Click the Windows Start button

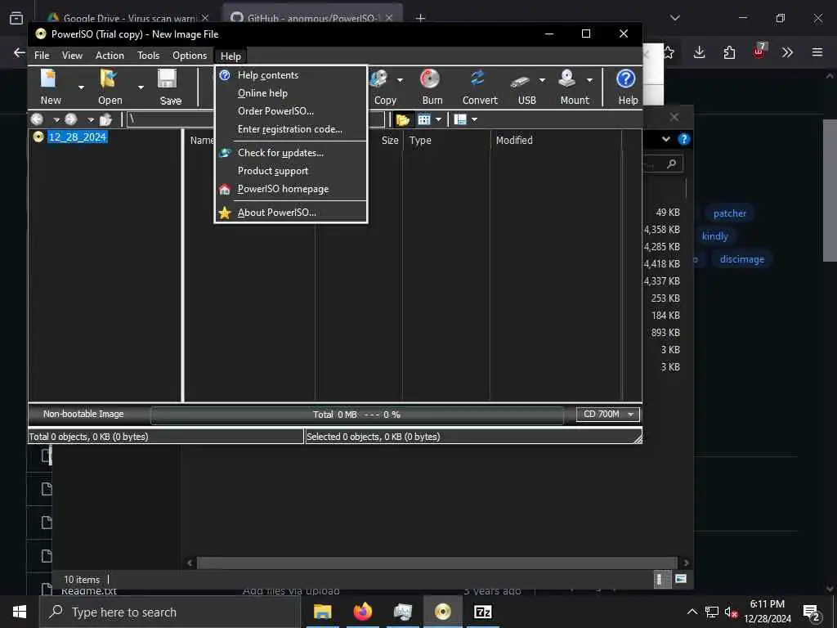coord(20,612)
